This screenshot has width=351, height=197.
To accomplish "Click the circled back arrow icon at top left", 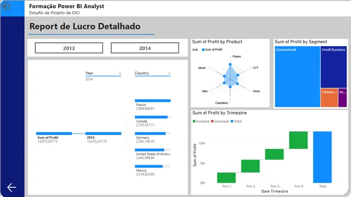I will (x=6, y=6).
